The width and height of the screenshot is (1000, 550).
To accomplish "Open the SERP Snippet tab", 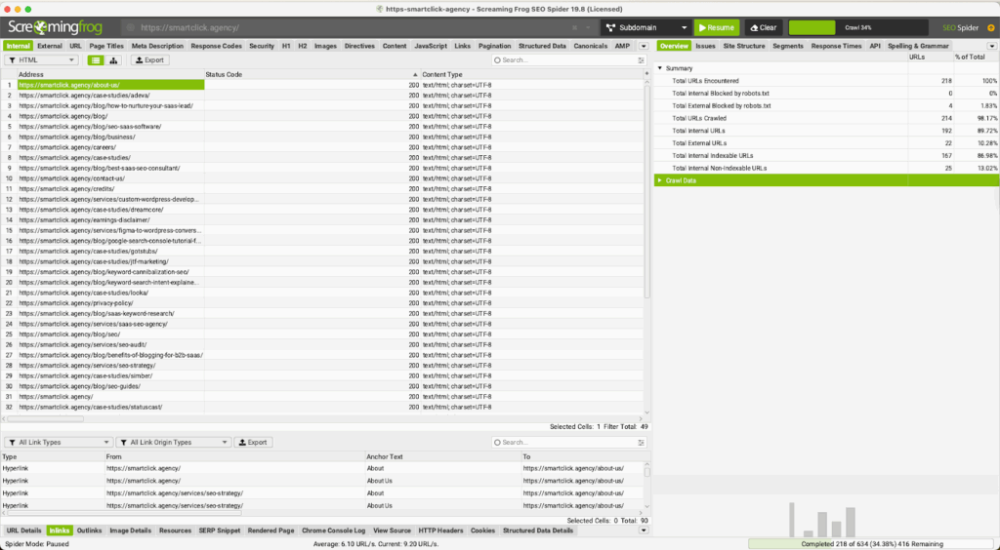I will [x=220, y=530].
